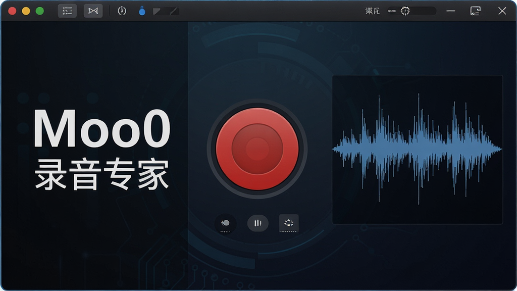Click the green macOS zoom dot
Viewport: 517px width, 291px height.
pos(40,11)
